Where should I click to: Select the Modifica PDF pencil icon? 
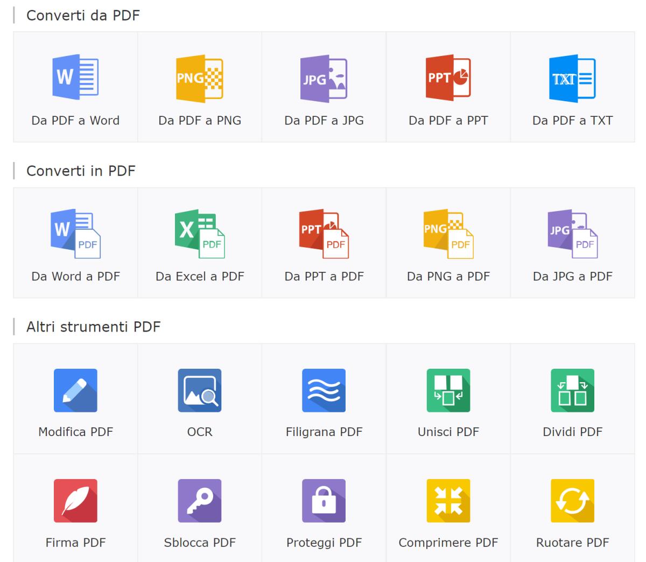click(75, 391)
